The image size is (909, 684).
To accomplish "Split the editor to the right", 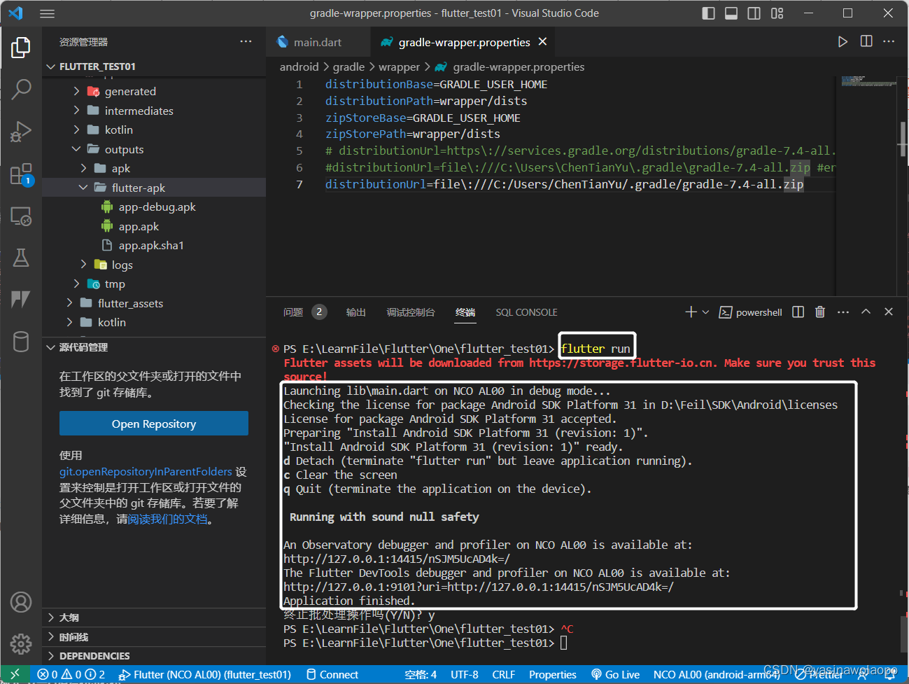I will pos(866,41).
